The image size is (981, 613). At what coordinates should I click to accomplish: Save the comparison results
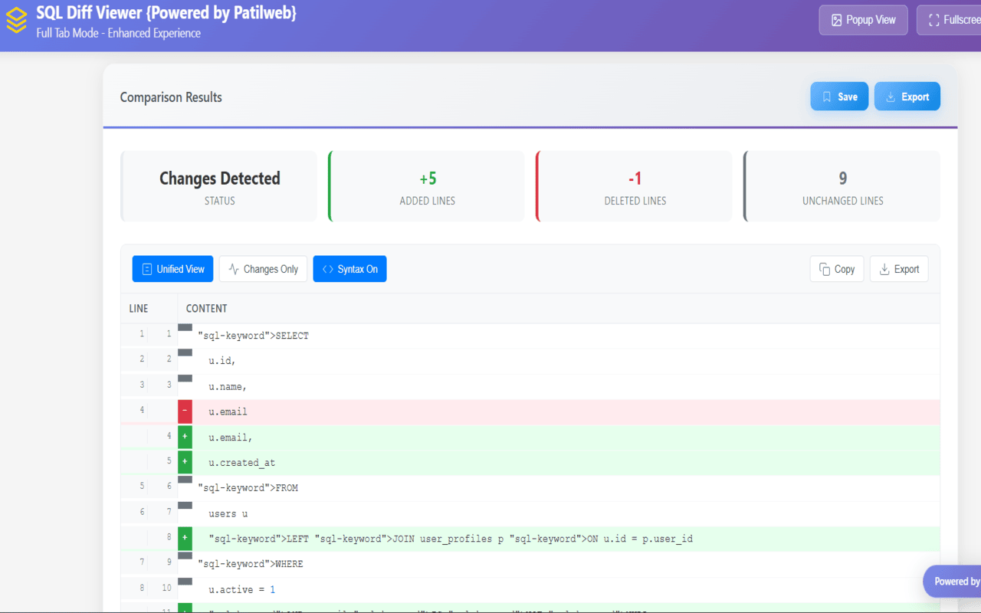pyautogui.click(x=839, y=97)
